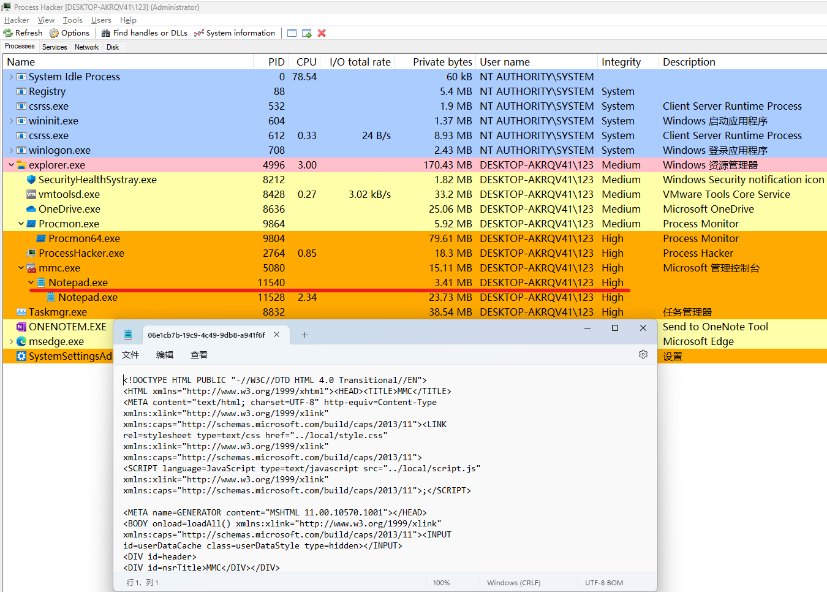This screenshot has width=827, height=592.
Task: Open the Notepad 查看 menu
Action: (199, 355)
